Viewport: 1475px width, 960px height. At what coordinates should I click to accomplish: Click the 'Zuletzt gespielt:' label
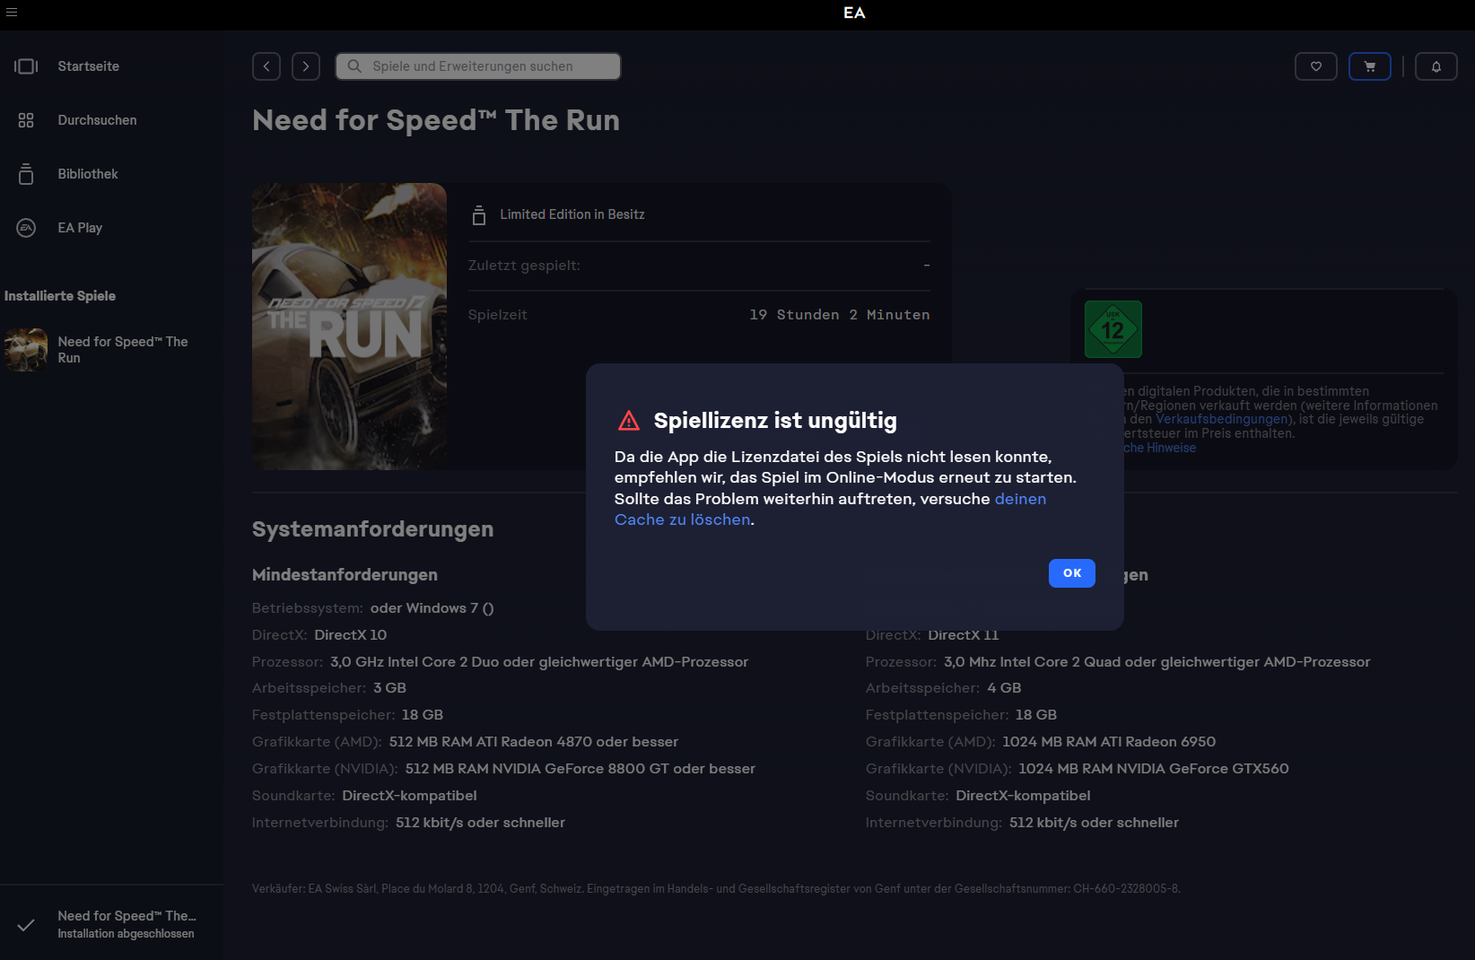coord(525,266)
